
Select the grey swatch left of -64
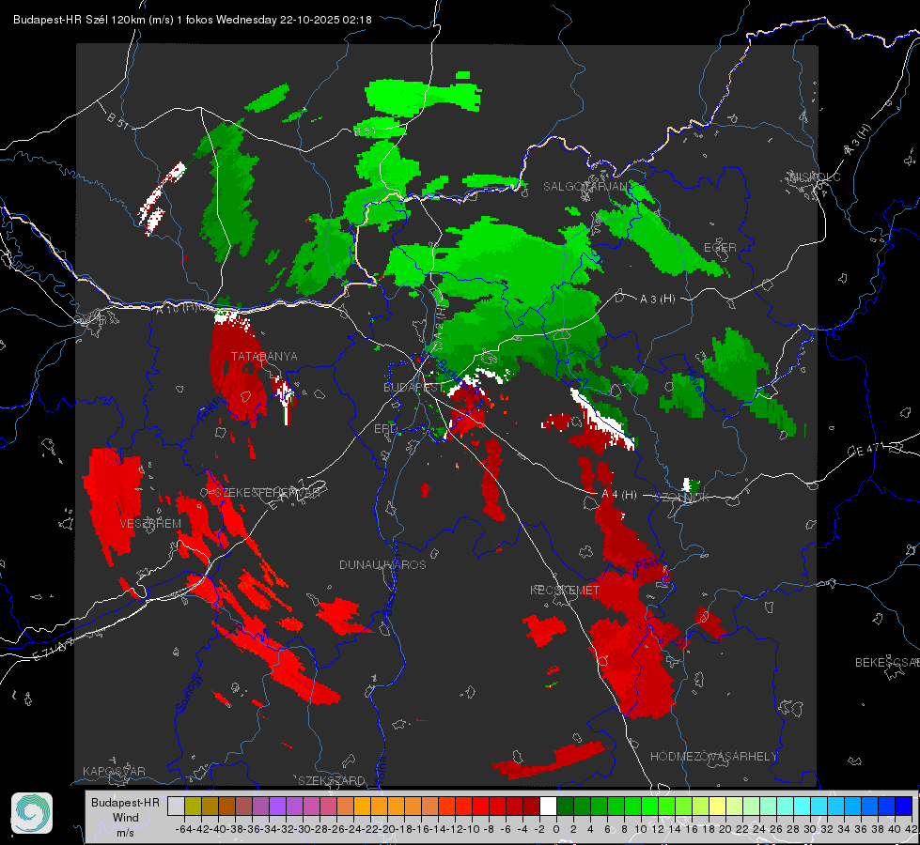[176, 806]
